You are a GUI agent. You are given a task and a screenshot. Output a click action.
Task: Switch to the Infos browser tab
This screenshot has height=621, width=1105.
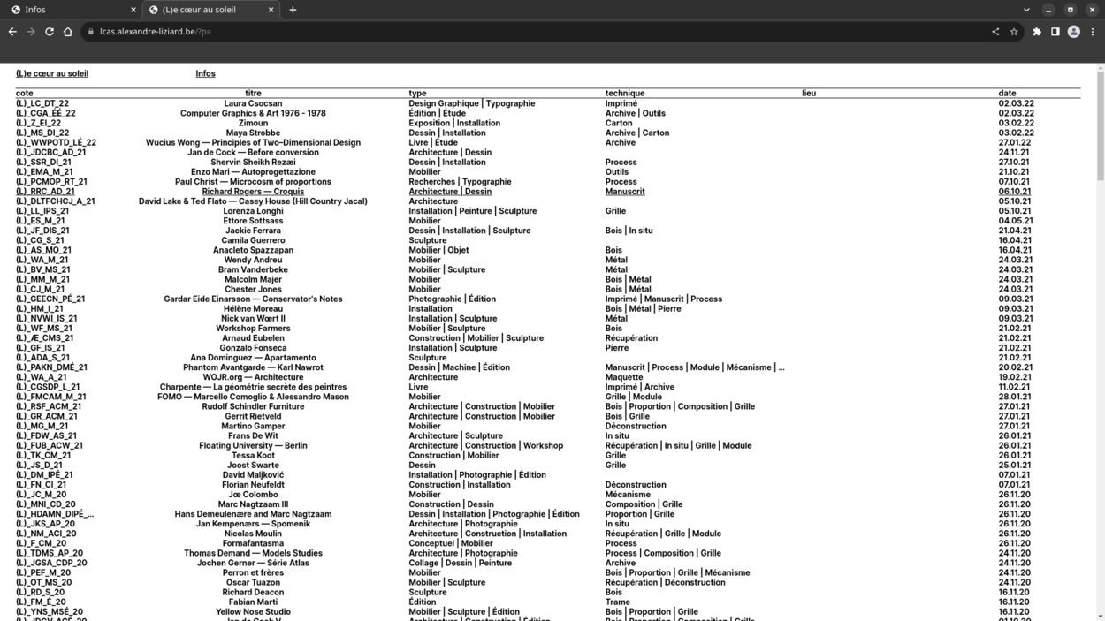pyautogui.click(x=71, y=10)
